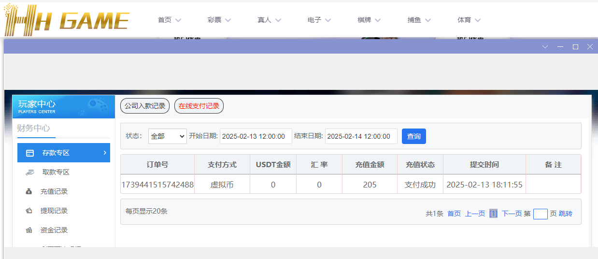Click the deposit zone card icon
Screen dimensions: 598x259
pyautogui.click(x=30, y=153)
